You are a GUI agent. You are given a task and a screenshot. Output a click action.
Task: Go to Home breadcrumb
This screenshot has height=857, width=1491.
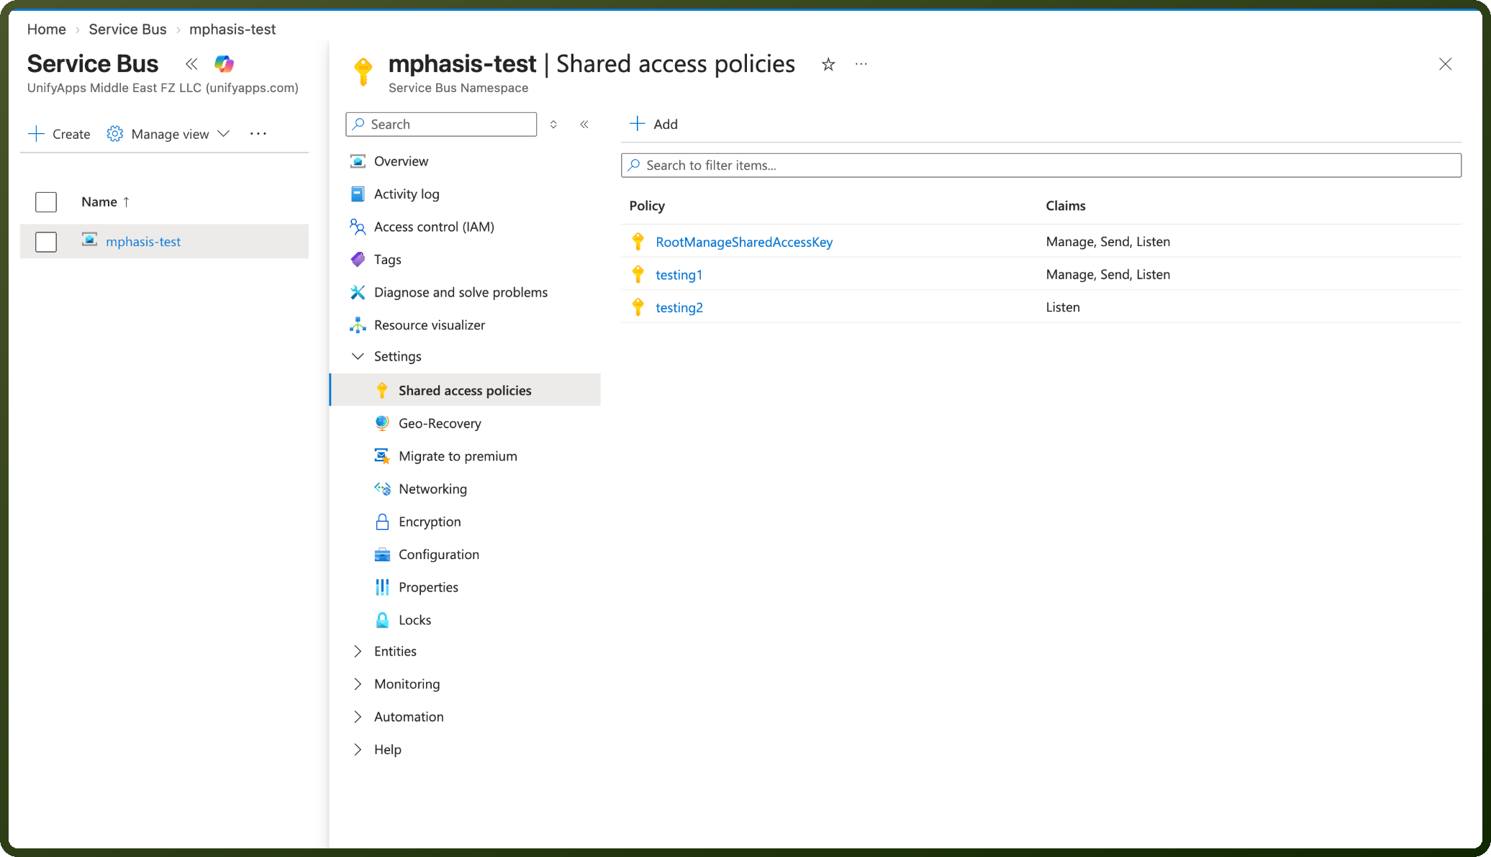click(x=47, y=30)
